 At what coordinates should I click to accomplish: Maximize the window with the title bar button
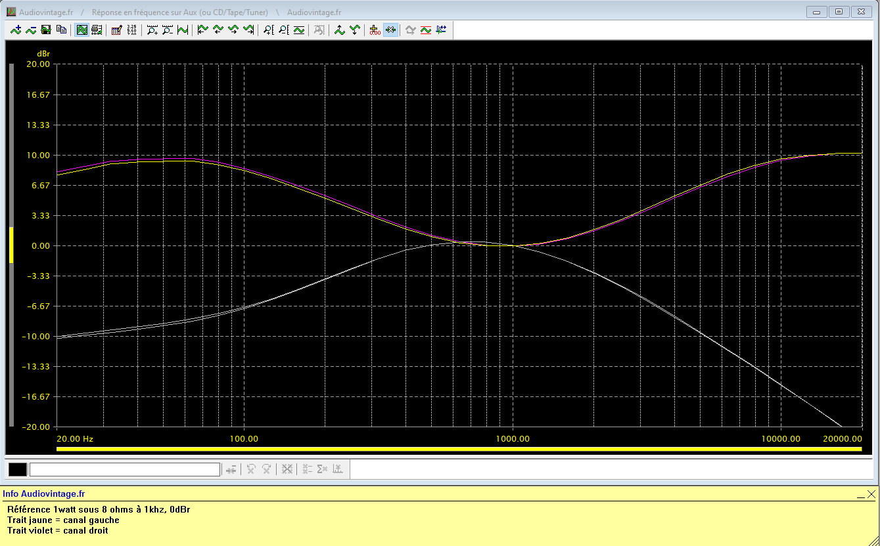coord(839,11)
